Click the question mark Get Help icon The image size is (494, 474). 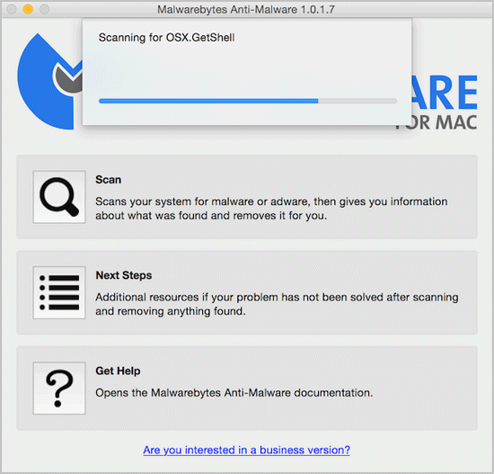(x=59, y=389)
